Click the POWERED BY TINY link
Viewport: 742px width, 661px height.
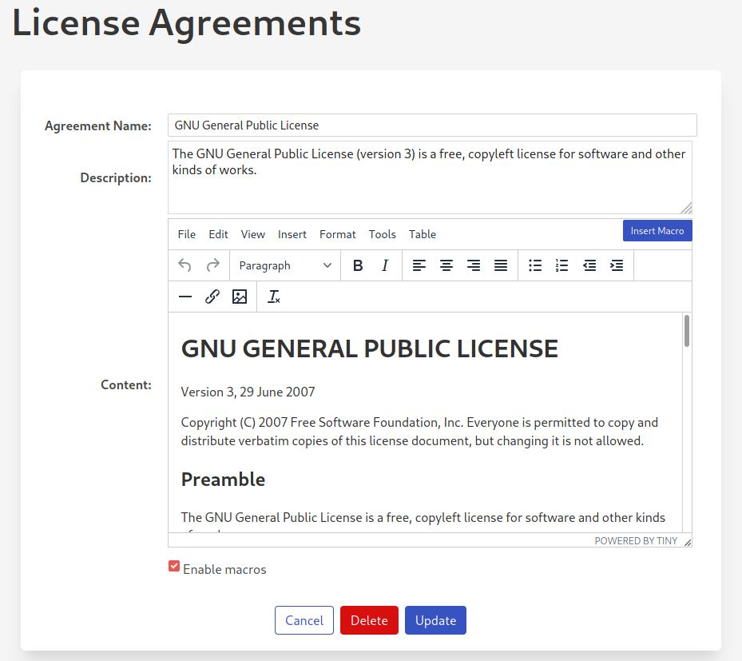click(636, 540)
